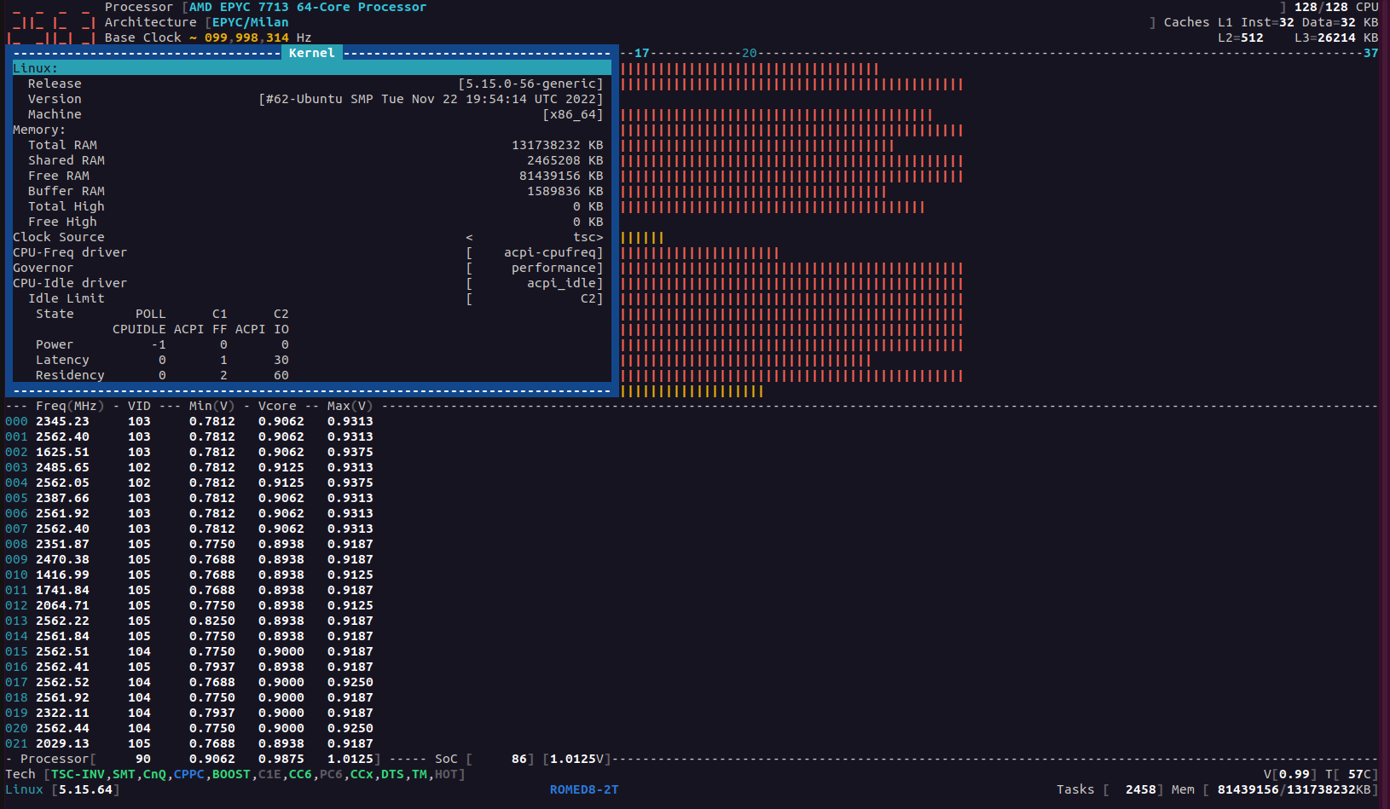Select CPU core 013 Min(V) 0.8250

[x=212, y=621]
